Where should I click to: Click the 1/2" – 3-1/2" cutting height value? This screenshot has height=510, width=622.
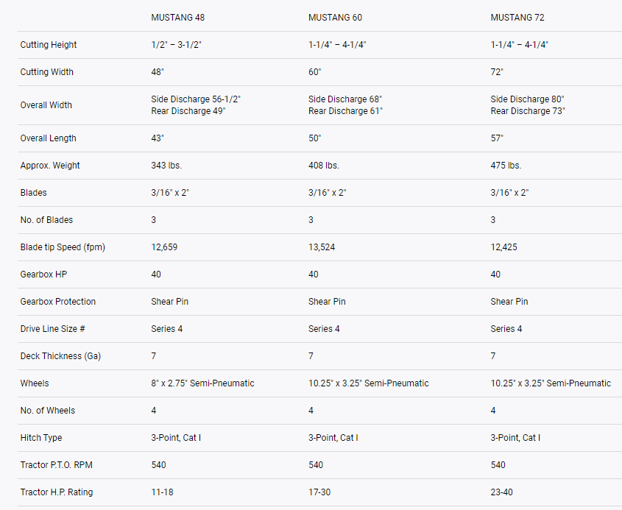[176, 45]
